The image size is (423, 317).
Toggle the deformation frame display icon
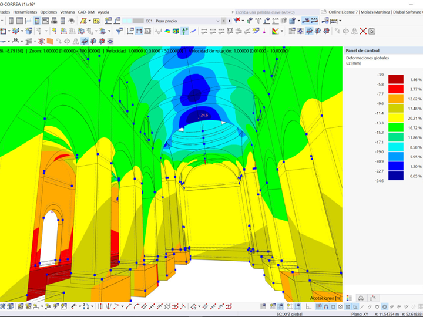click(x=139, y=31)
